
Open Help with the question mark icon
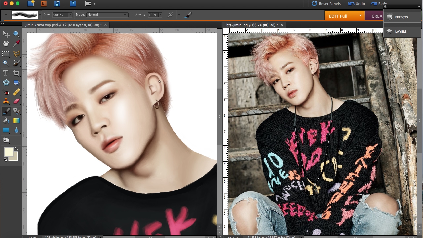coord(73,4)
